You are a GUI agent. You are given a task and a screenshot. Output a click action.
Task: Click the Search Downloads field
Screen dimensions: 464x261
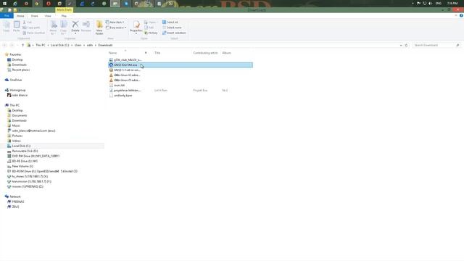tap(436, 45)
